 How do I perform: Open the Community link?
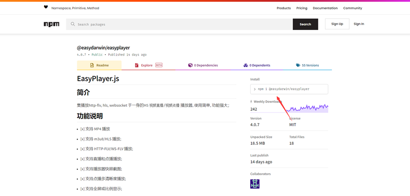coord(353,8)
